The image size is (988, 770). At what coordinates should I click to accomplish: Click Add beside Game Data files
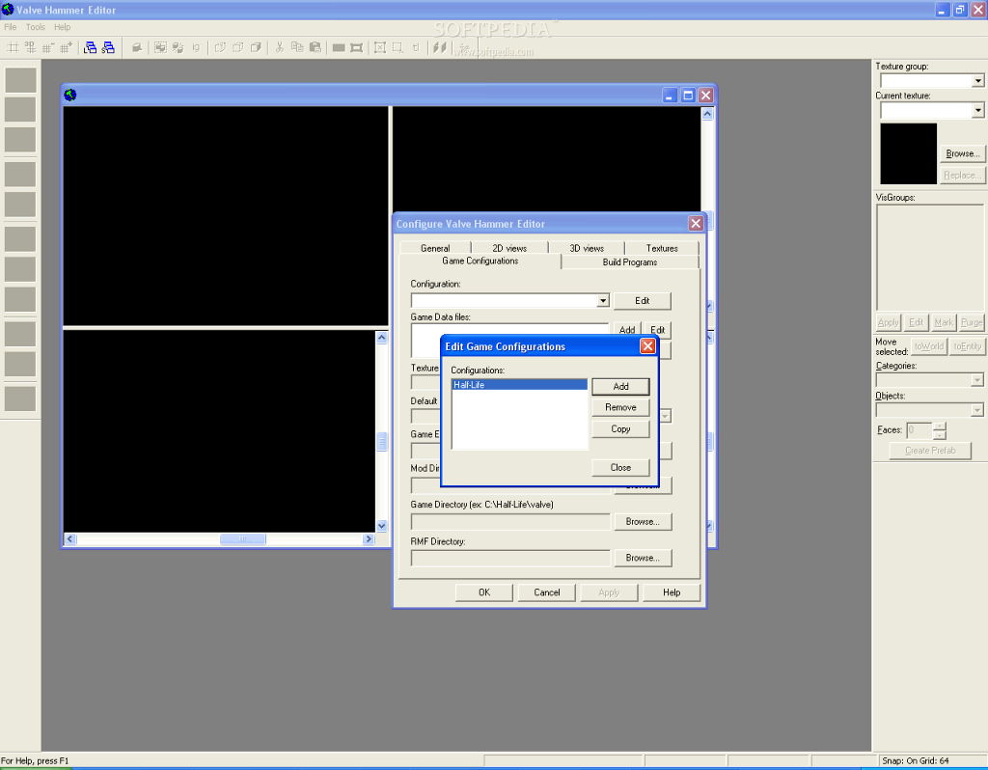pyautogui.click(x=627, y=330)
